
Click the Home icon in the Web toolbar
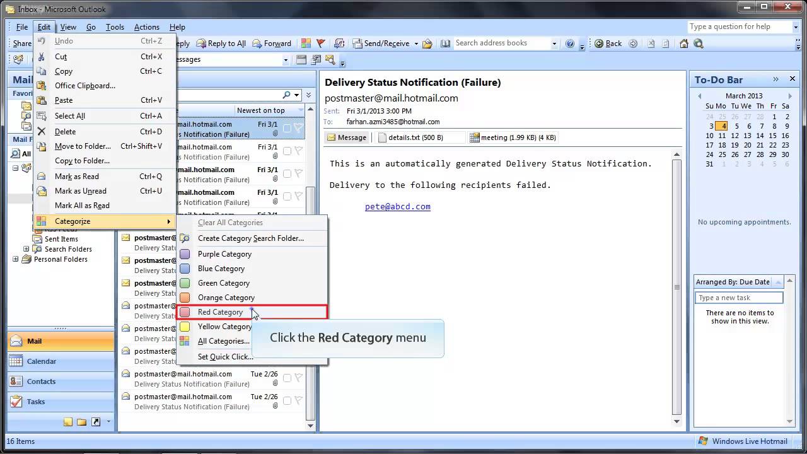tap(684, 44)
